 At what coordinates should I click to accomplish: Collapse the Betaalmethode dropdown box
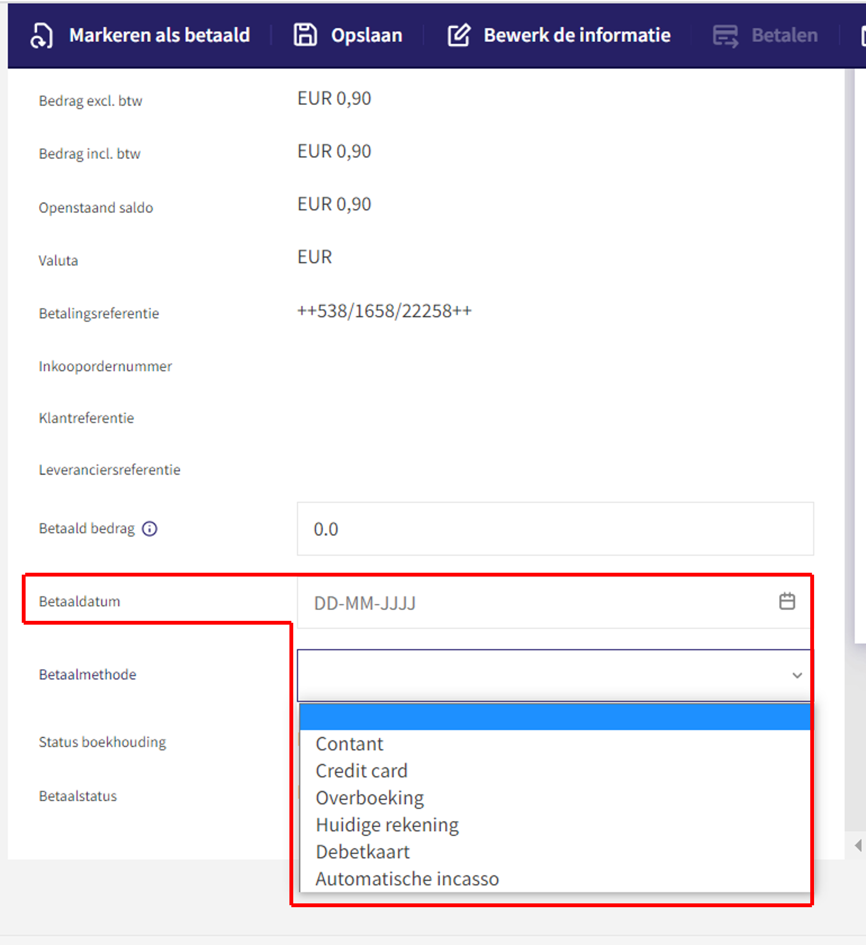555,675
